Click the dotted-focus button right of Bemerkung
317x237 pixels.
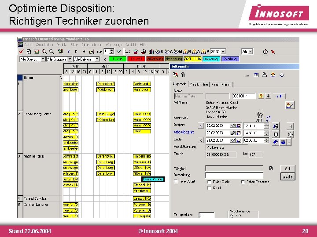[x=288, y=176]
